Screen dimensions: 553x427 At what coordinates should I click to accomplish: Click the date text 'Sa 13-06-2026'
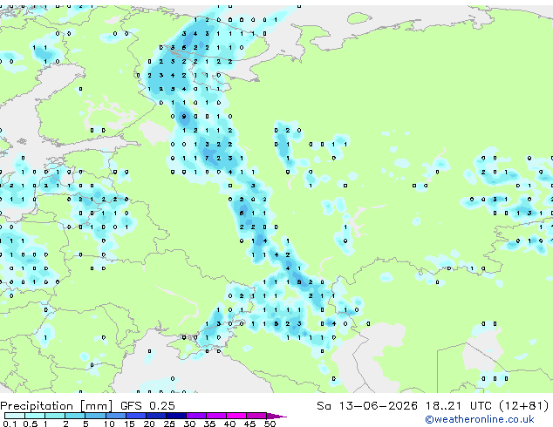coord(367,406)
